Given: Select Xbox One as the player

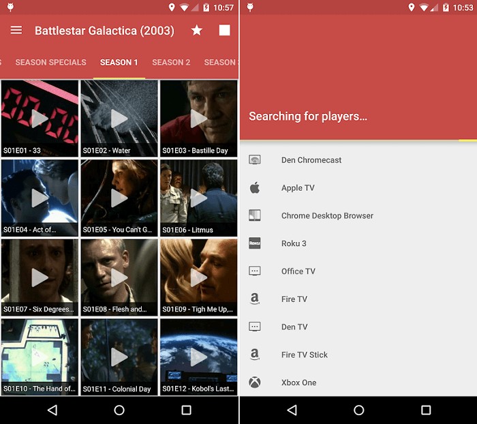Looking at the screenshot, I should point(358,382).
